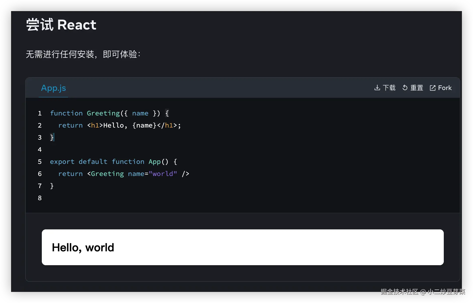This screenshot has height=303, width=473.
Task: Click the name parameter on line 1
Action: pyautogui.click(x=140, y=113)
